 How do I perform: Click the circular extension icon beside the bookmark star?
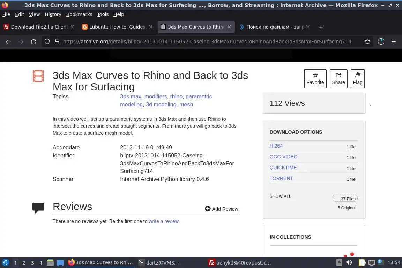pos(381,42)
